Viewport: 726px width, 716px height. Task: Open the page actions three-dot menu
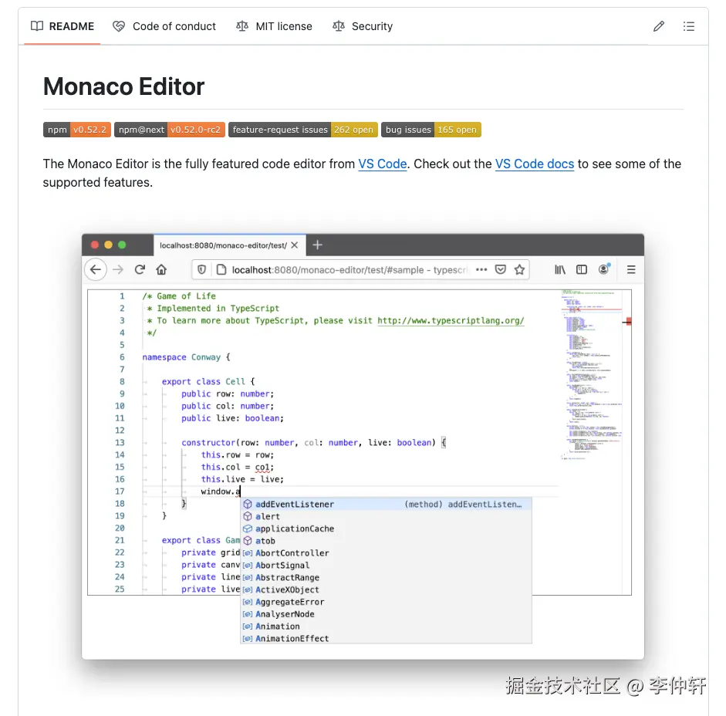[481, 269]
